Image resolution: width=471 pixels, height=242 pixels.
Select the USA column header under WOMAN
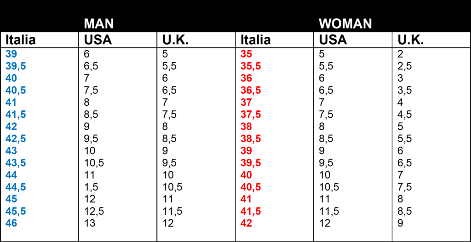[x=333, y=40]
